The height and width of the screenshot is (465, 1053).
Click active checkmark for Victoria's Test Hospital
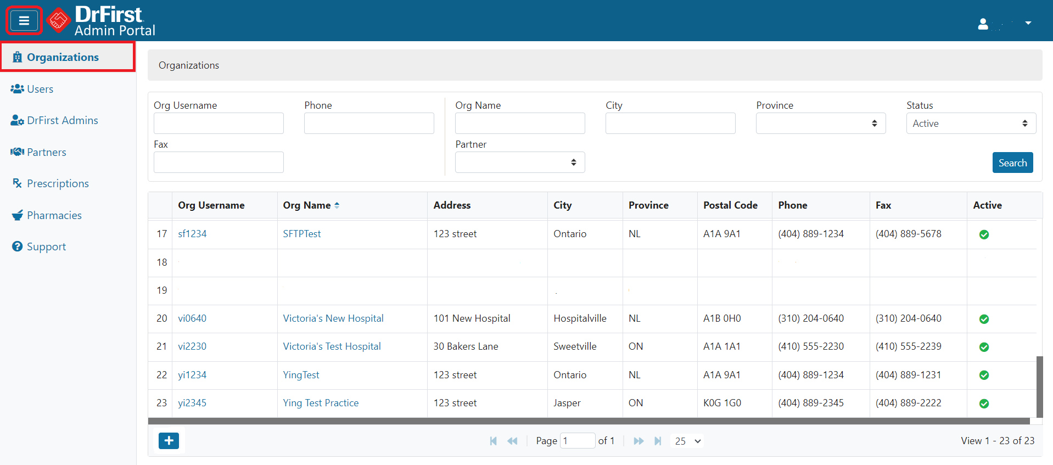[x=984, y=347]
